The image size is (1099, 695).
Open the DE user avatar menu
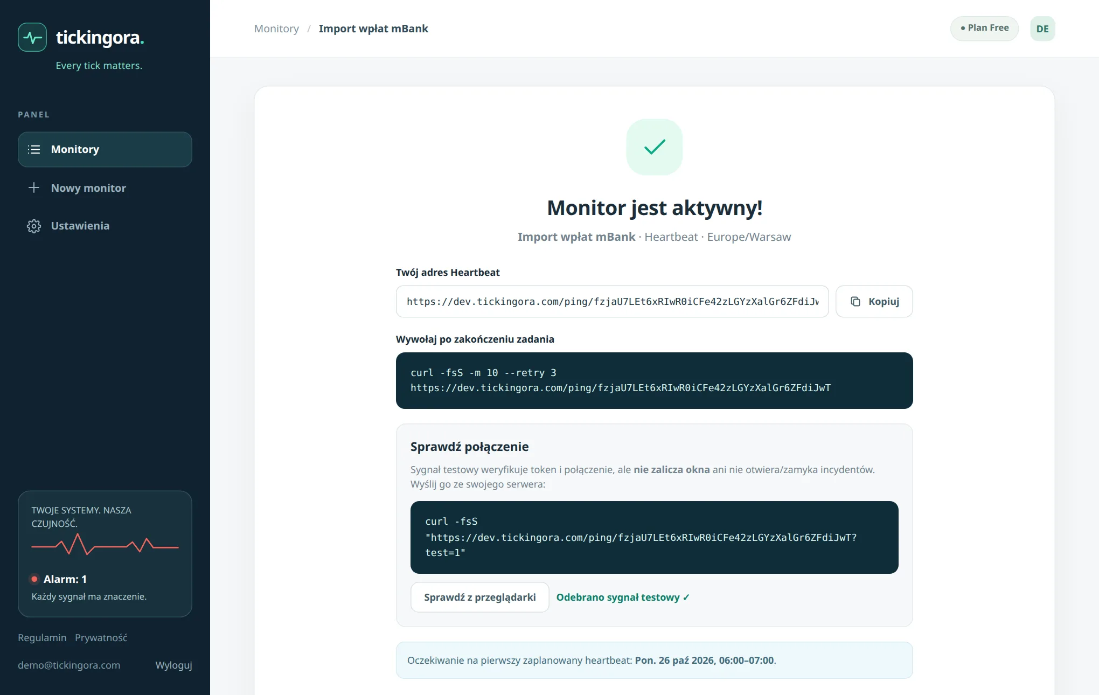(x=1042, y=29)
